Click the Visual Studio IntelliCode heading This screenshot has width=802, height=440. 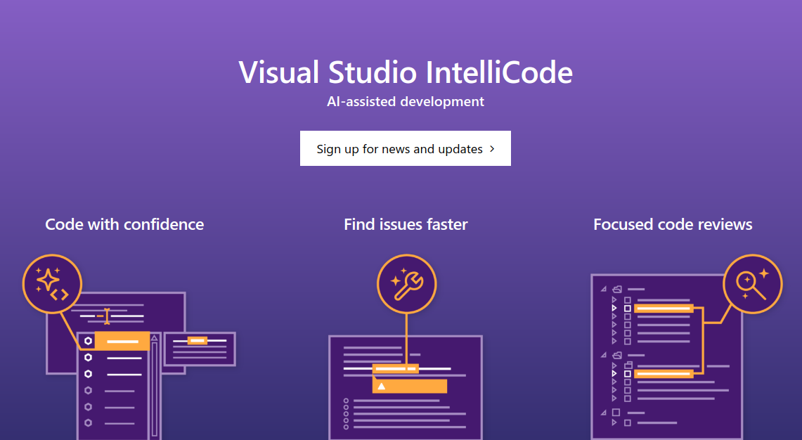(406, 72)
